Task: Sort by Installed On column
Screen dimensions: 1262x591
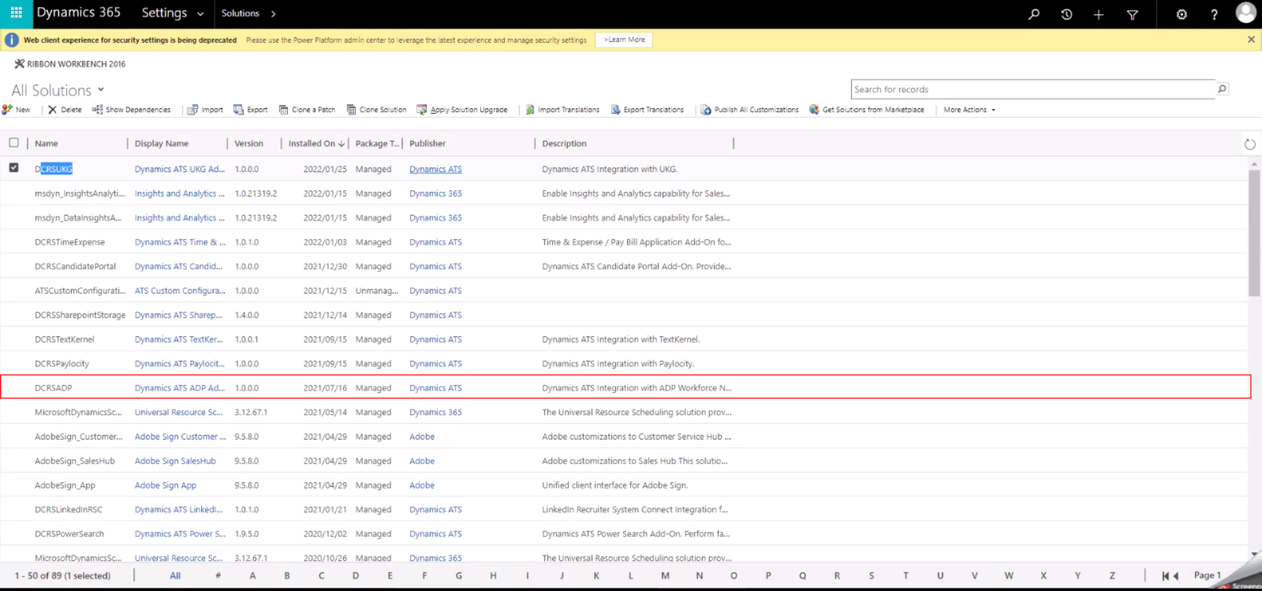Action: pos(316,143)
